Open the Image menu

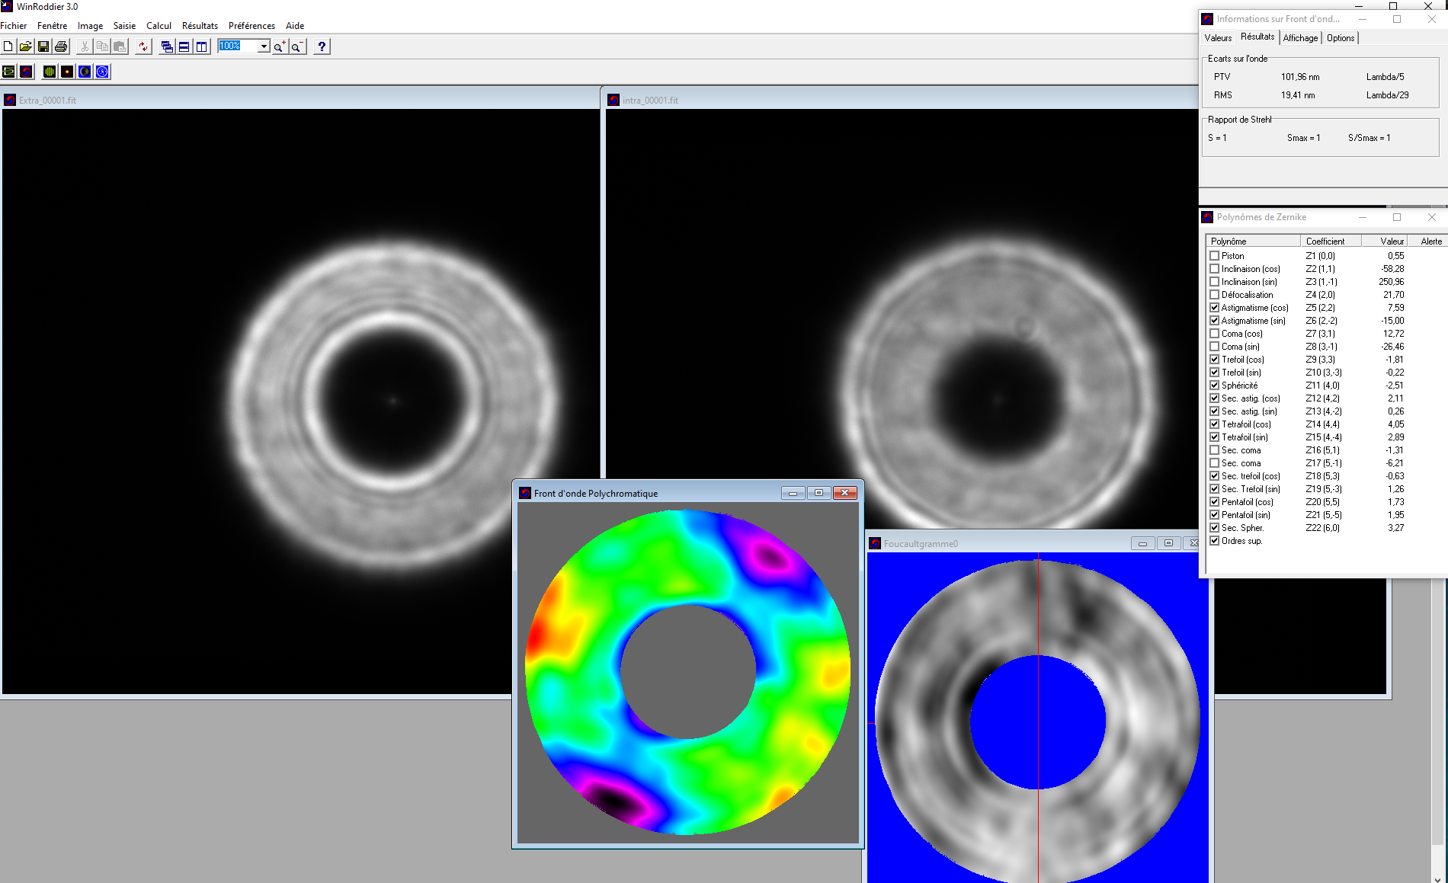click(90, 26)
